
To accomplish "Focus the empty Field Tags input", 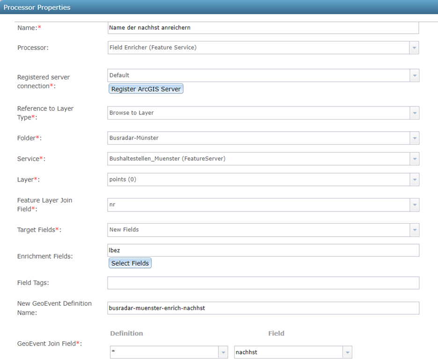I will tap(263, 283).
